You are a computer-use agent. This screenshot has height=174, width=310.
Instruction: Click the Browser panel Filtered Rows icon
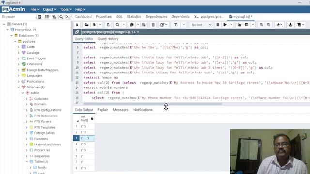click(x=54, y=17)
